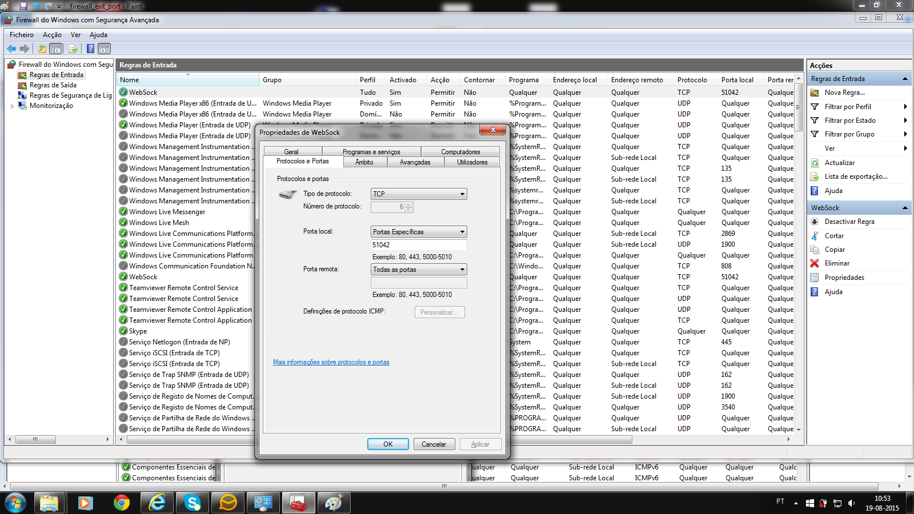
Task: Click the console tree horizontal scrollbar thumb
Action: click(x=36, y=440)
